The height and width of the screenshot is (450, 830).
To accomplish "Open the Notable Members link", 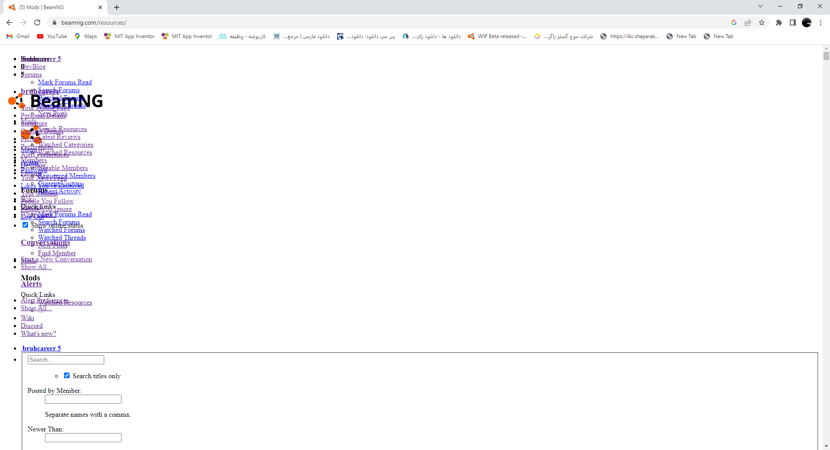I will point(63,168).
